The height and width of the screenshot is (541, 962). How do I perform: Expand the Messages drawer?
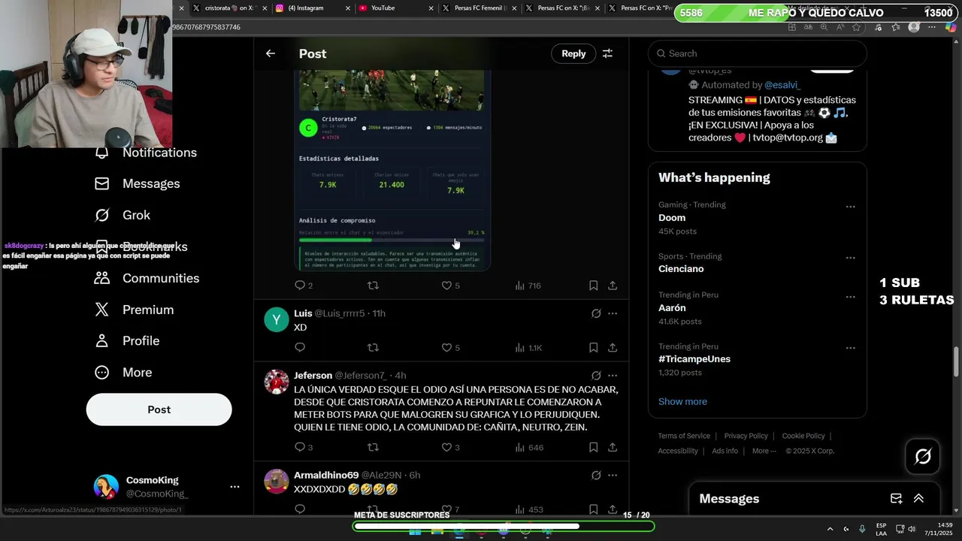(x=918, y=498)
